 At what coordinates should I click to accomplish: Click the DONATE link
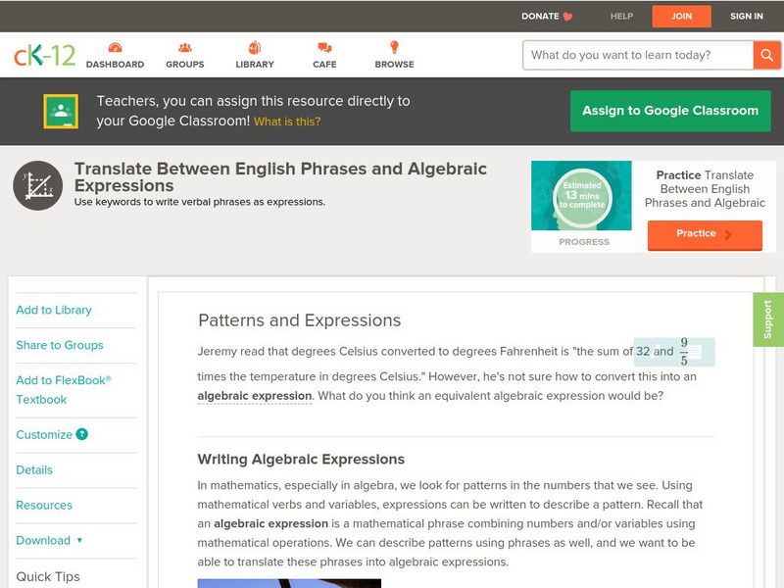540,16
